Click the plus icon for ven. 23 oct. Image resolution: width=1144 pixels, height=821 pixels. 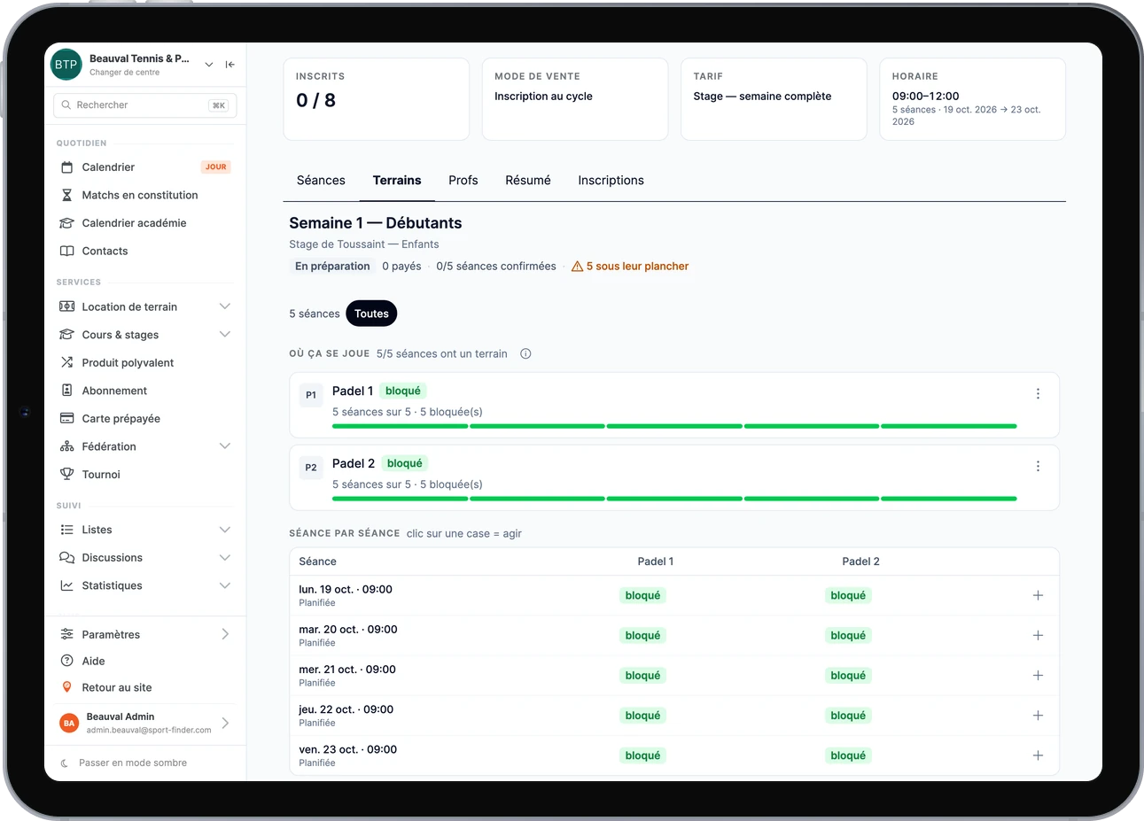point(1038,755)
